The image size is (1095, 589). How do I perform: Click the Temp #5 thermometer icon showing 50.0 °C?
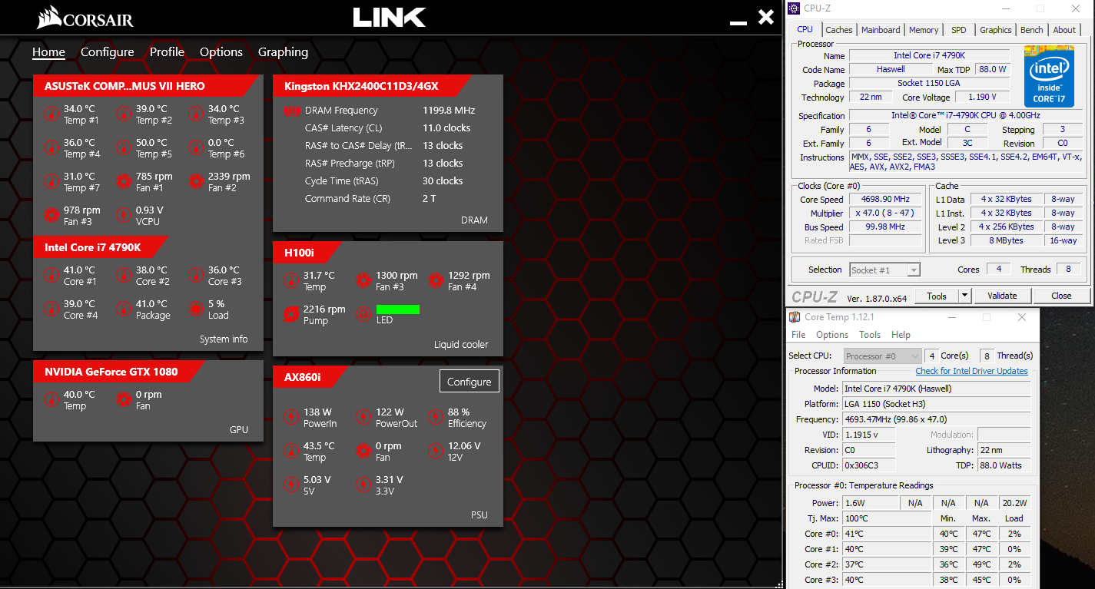[124, 148]
